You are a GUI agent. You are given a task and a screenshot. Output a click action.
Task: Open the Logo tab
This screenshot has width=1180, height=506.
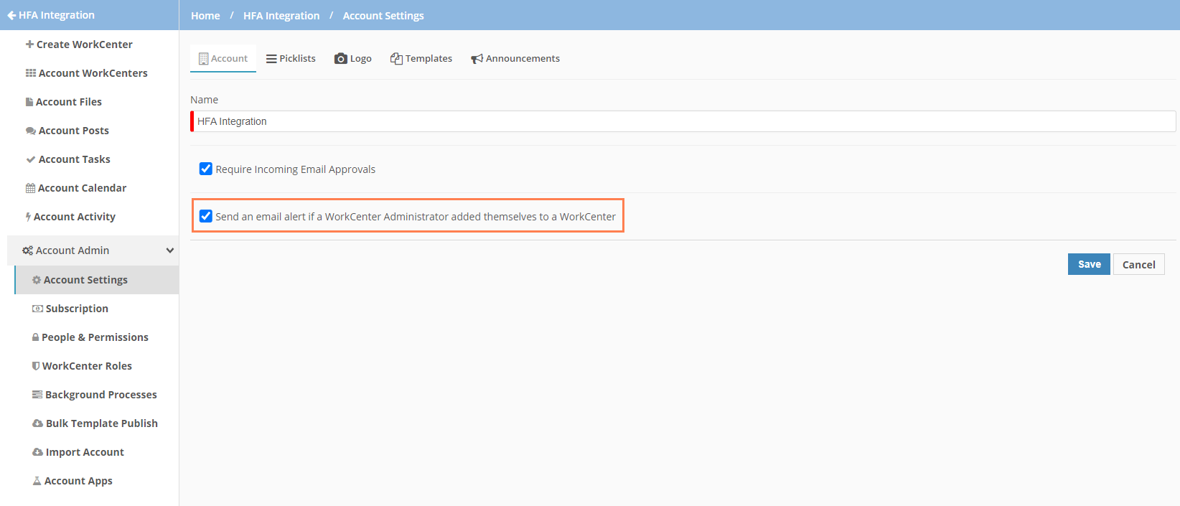click(x=353, y=59)
